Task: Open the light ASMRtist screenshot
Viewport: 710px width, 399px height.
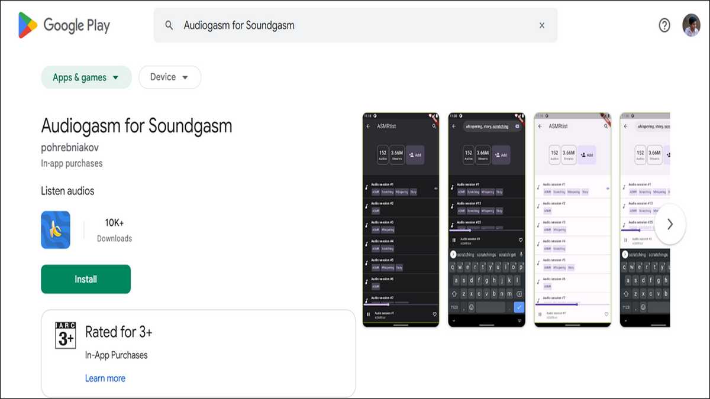Action: (x=573, y=220)
